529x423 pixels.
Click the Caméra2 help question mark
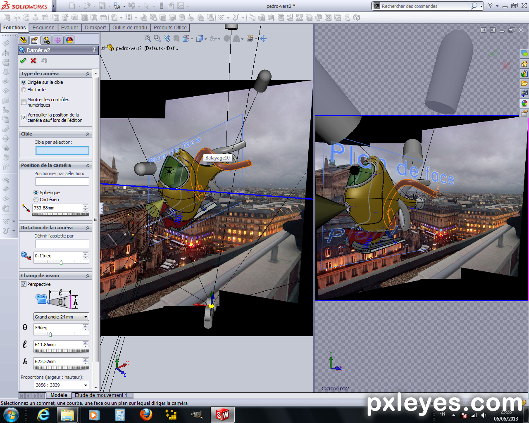(94, 50)
